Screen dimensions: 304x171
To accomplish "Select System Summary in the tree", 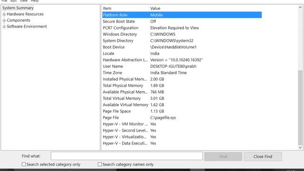I will tap(18, 8).
